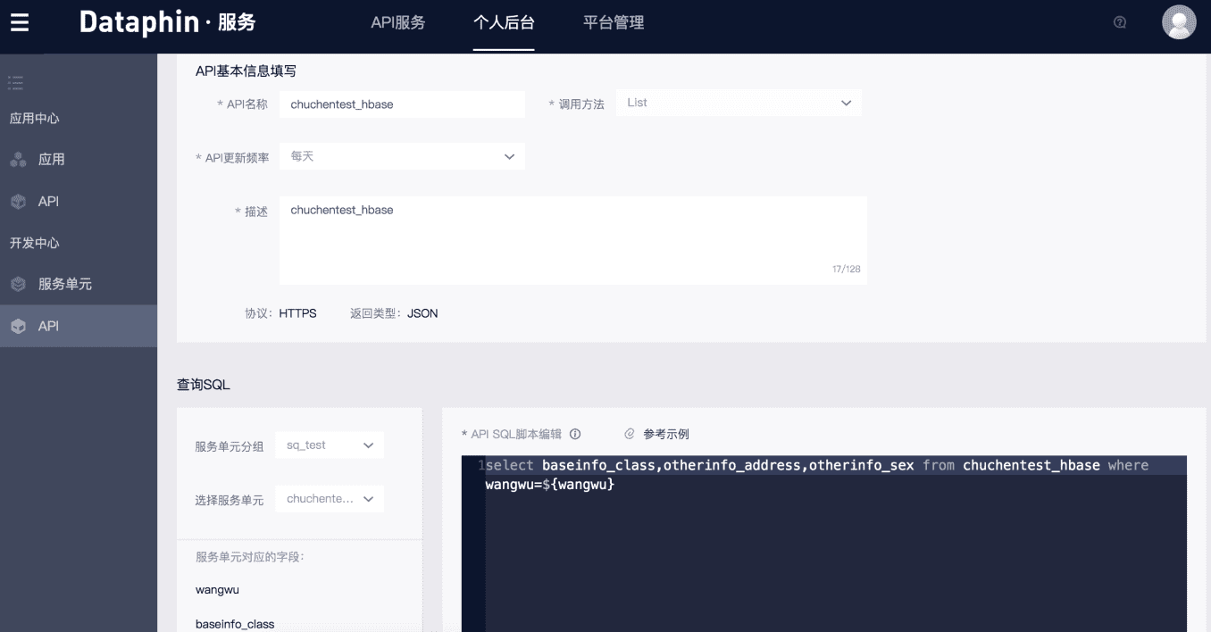Open the 选择服务单元 dropdown
The image size is (1211, 632).
[x=329, y=498]
